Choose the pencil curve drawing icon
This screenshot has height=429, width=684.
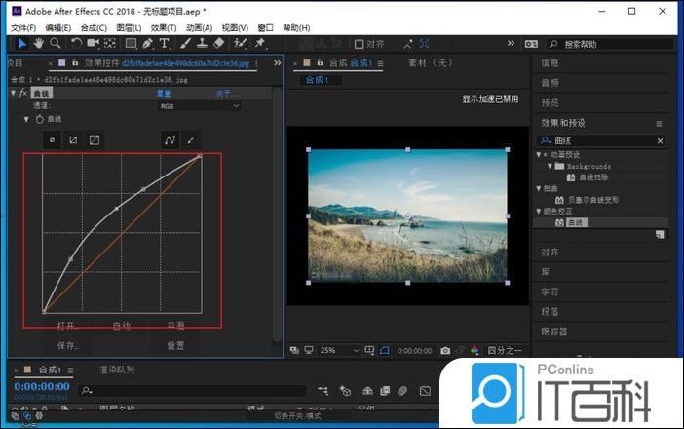click(191, 139)
